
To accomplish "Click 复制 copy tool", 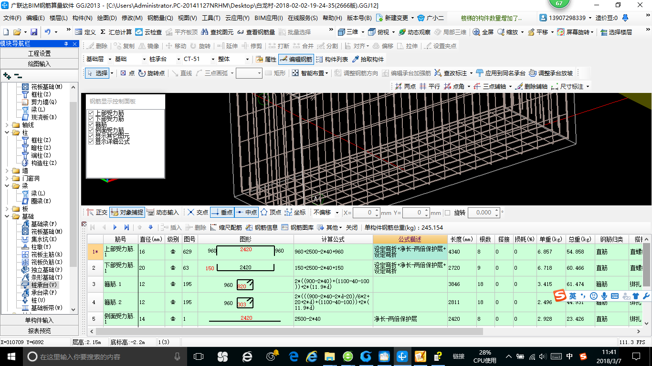I will 124,46.
